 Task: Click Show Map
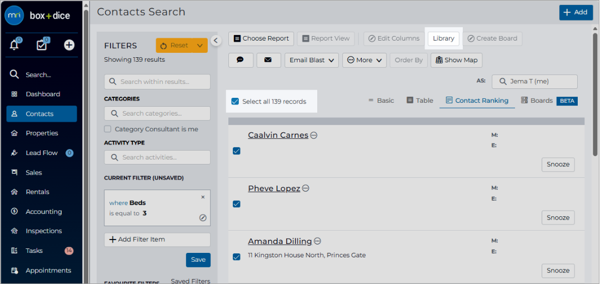(x=457, y=60)
